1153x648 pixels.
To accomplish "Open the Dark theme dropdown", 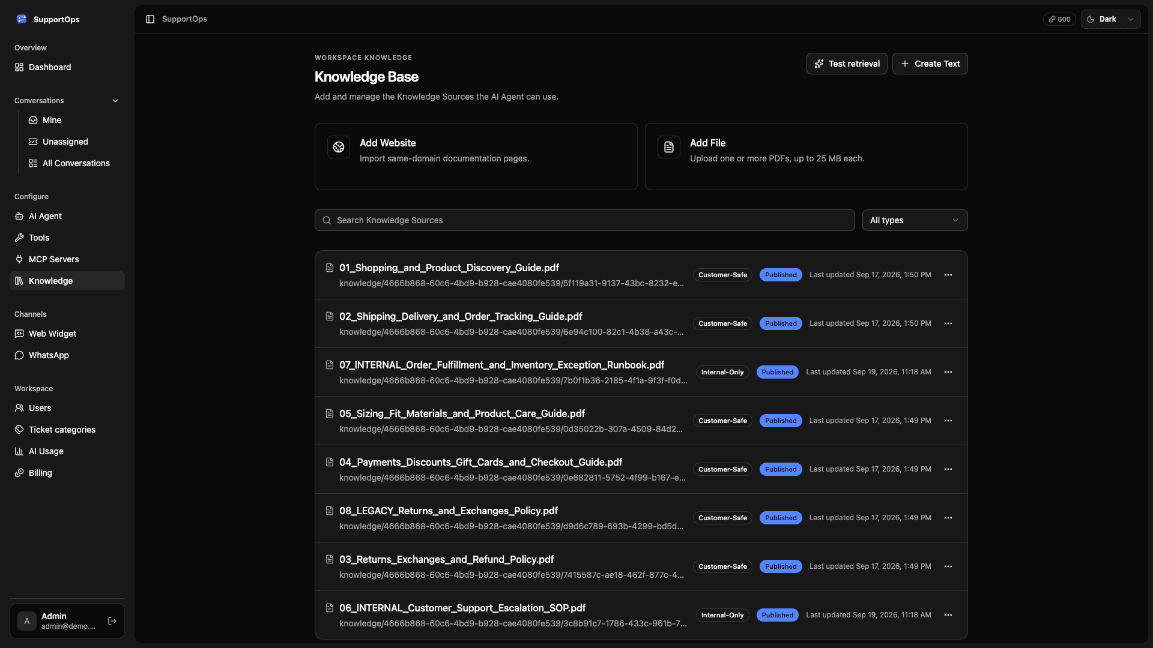I will pyautogui.click(x=1110, y=19).
